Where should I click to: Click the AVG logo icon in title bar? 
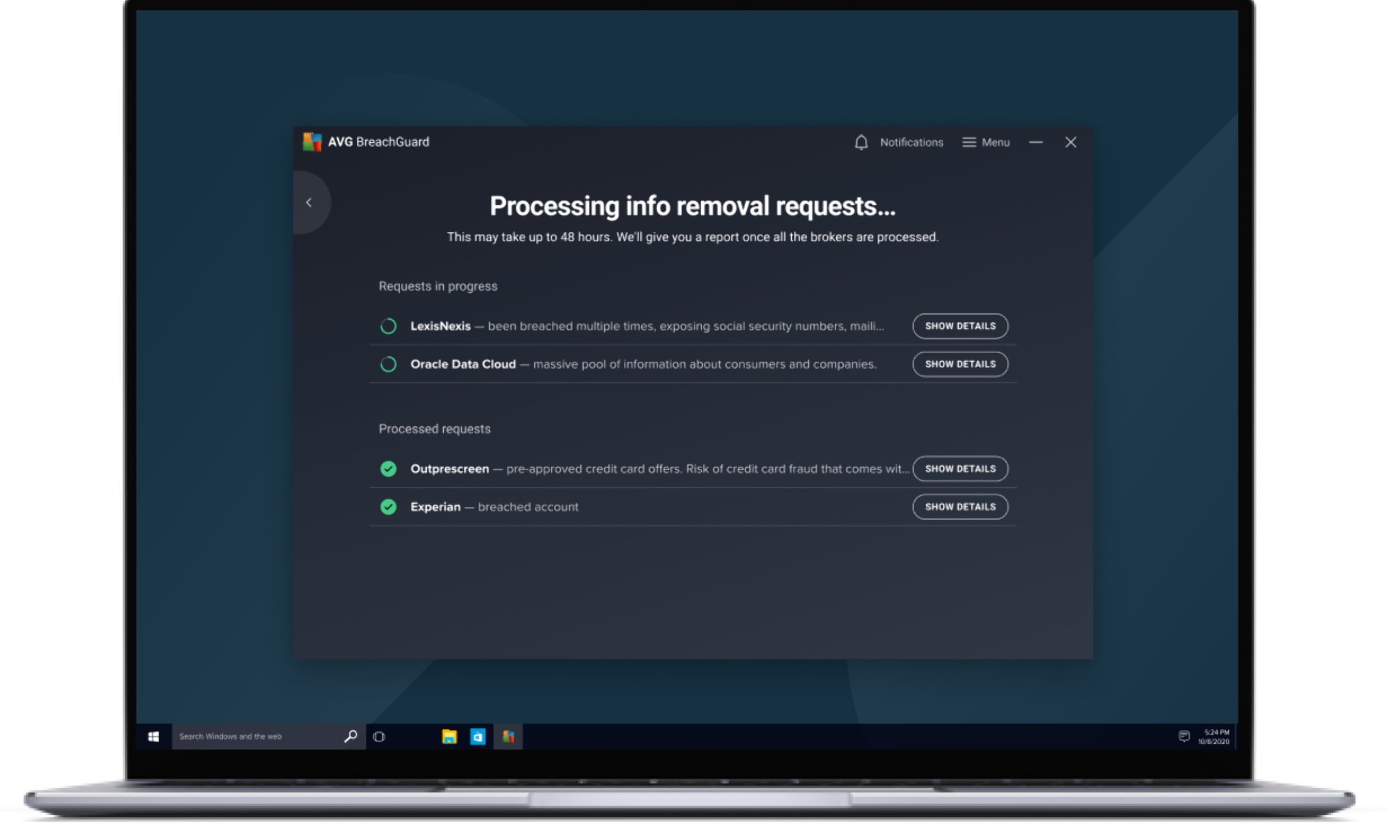click(312, 142)
